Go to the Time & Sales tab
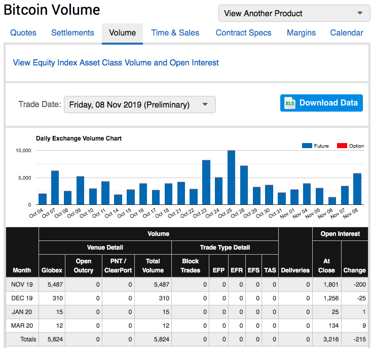 [175, 33]
